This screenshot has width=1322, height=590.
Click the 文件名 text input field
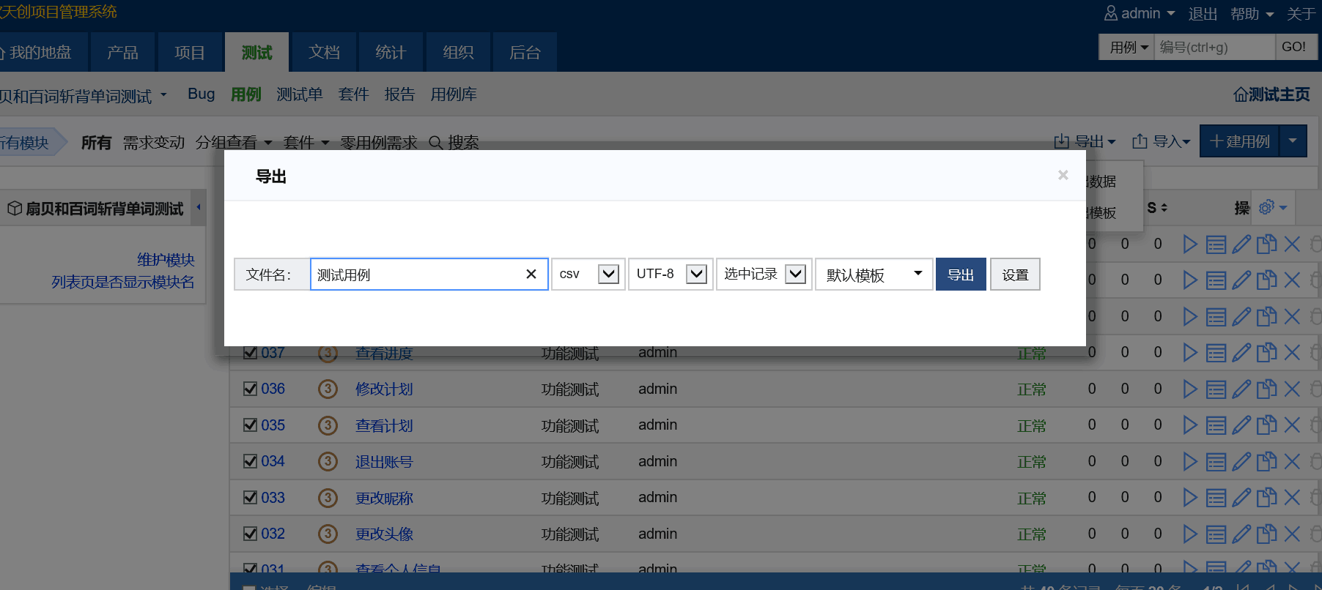click(x=416, y=275)
